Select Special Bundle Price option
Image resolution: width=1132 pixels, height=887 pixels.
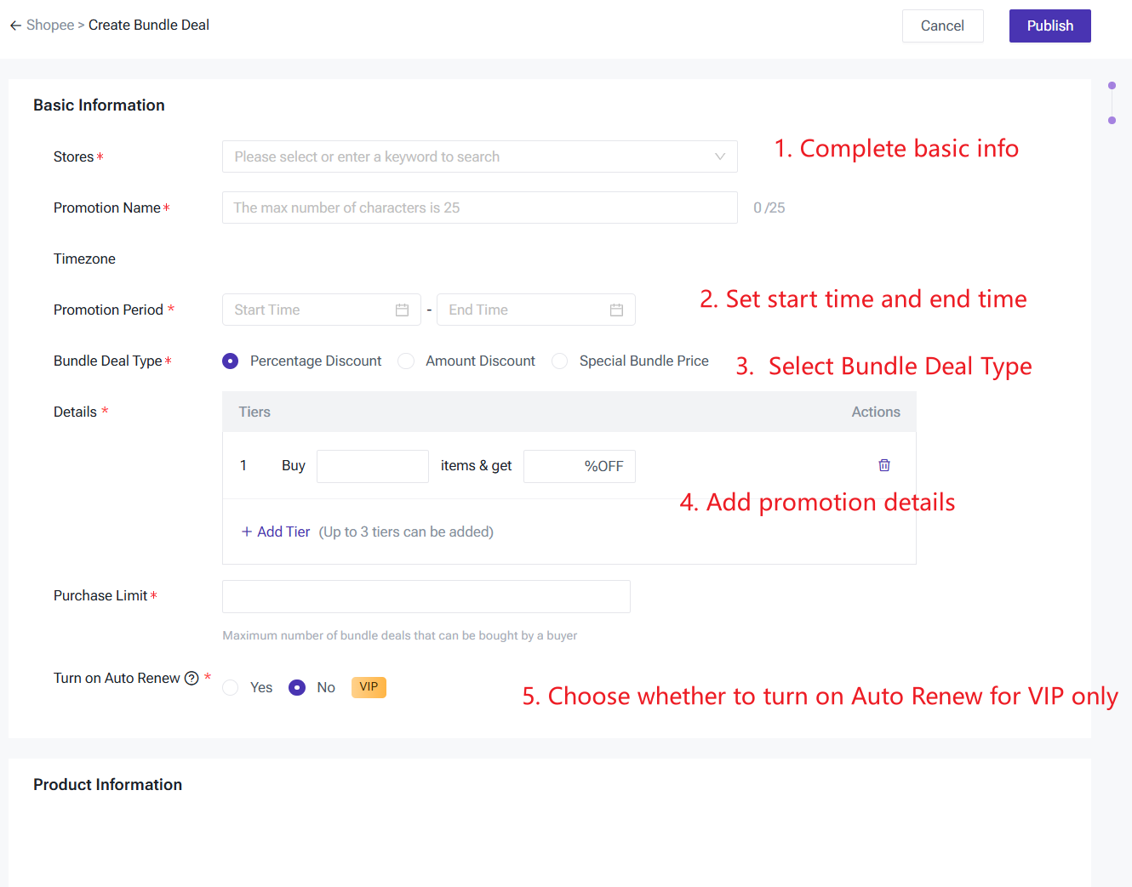(560, 361)
